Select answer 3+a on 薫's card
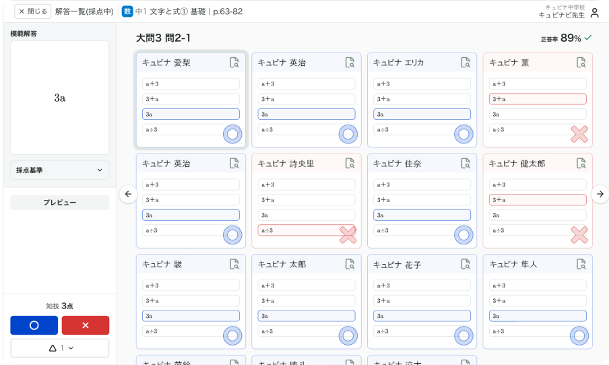The image size is (609, 365). click(538, 99)
